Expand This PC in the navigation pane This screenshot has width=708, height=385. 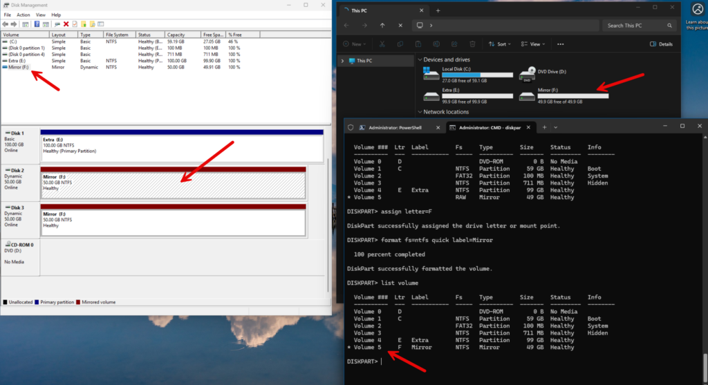[x=343, y=61]
